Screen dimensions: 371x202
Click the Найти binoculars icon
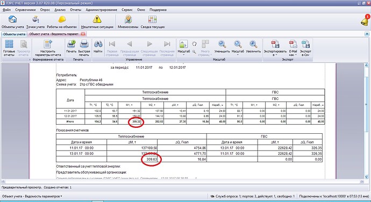(98, 44)
